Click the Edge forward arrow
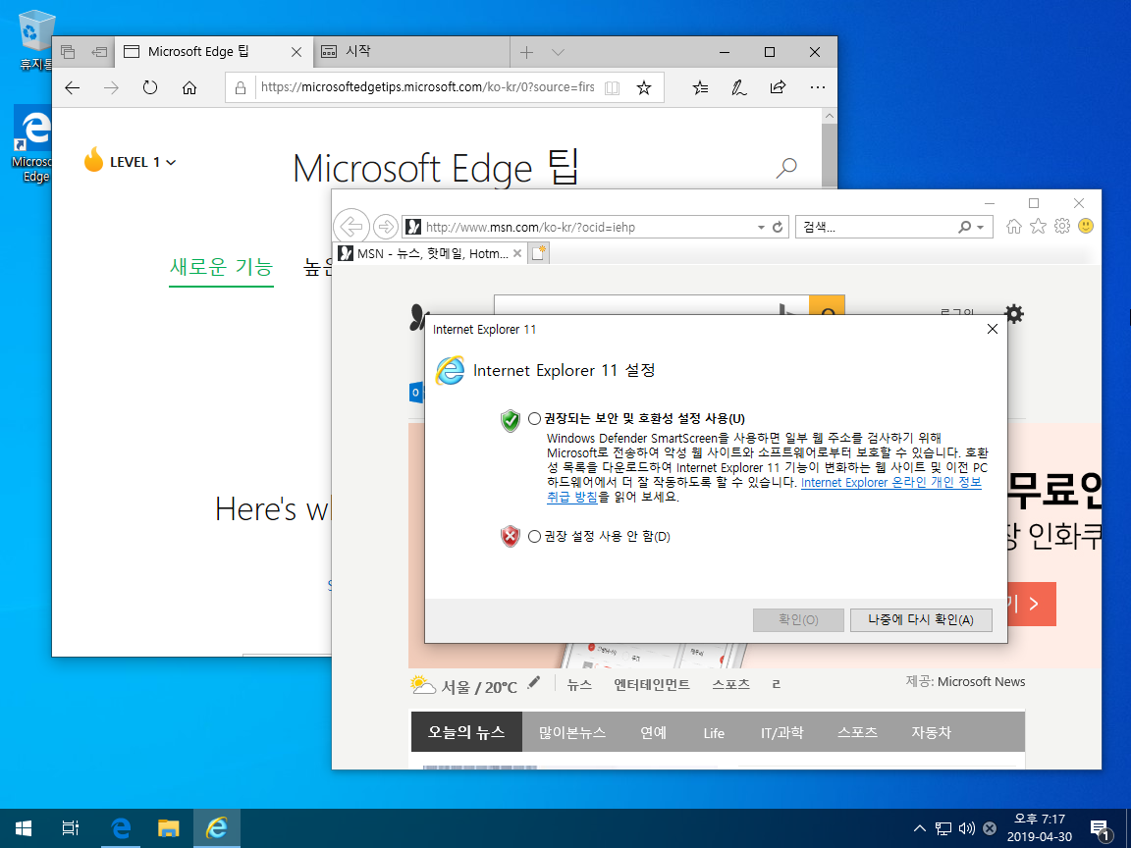Image resolution: width=1131 pixels, height=848 pixels. [111, 88]
